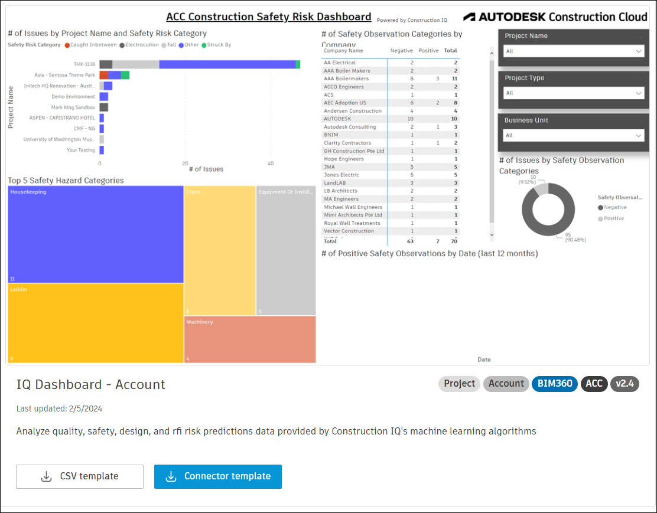Viewport: 657px width, 513px height.
Task: Open the Business Unit dropdown
Action: pos(574,135)
